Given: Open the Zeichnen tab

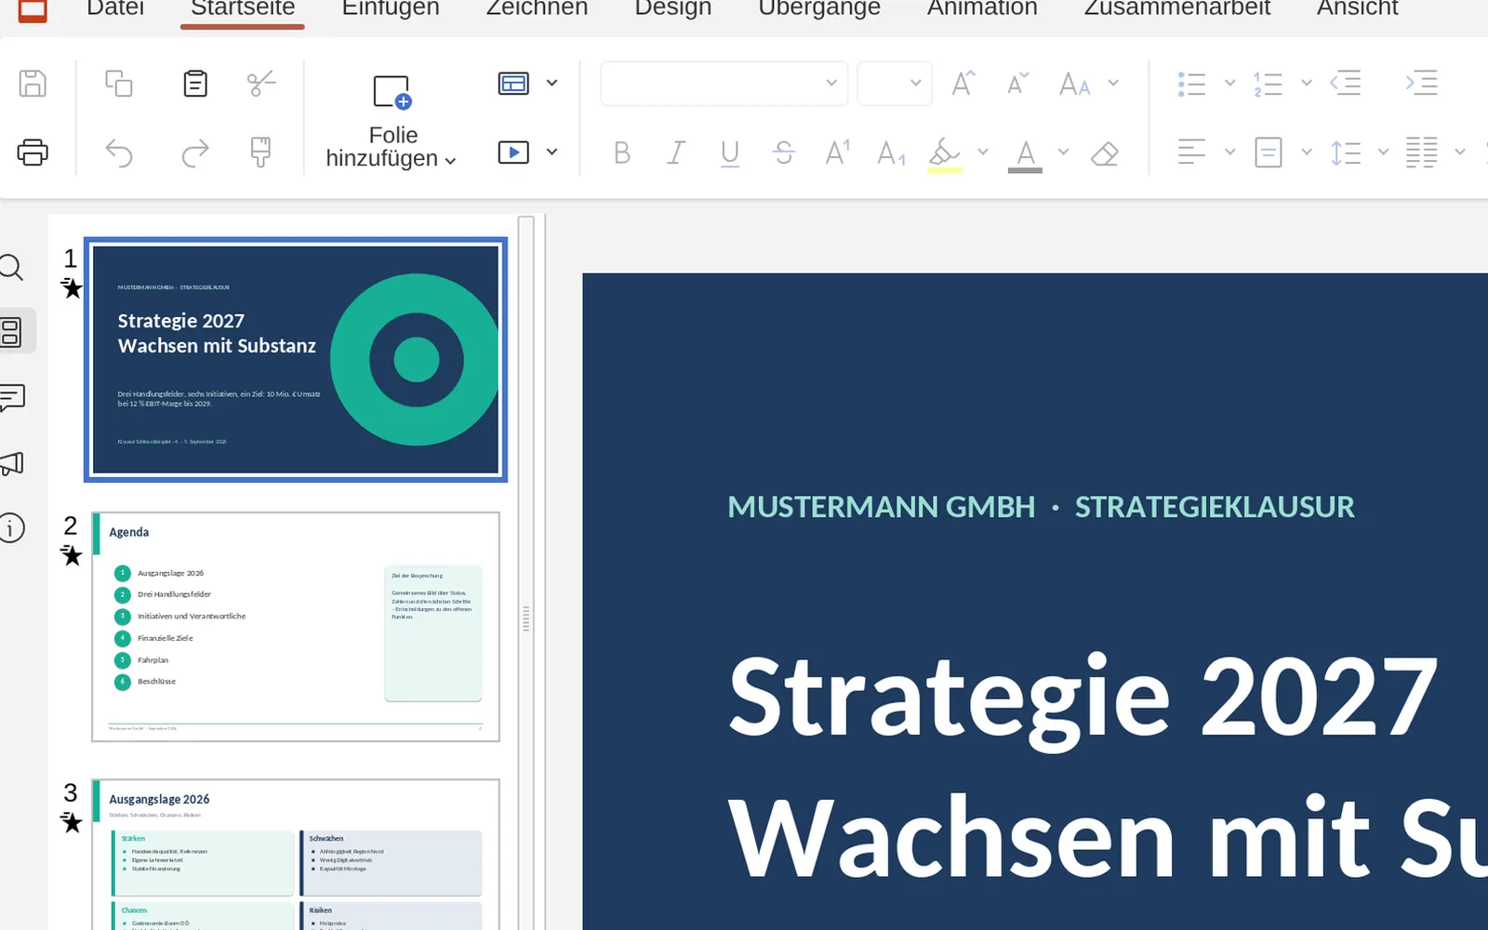Looking at the screenshot, I should [537, 8].
